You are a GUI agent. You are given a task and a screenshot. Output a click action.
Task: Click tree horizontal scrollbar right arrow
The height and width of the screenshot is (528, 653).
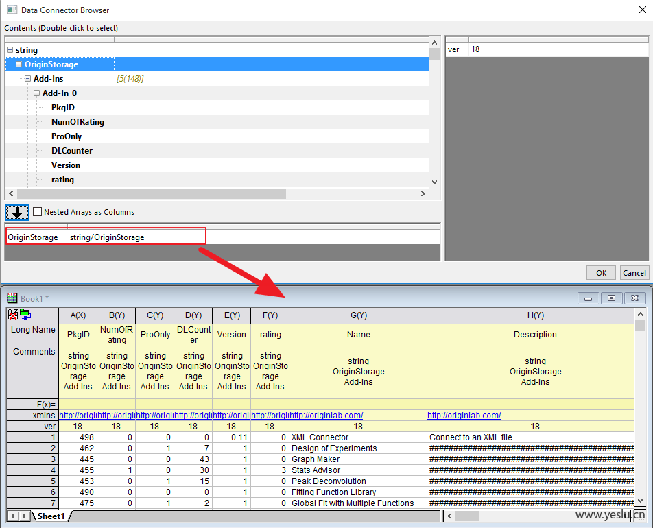pyautogui.click(x=423, y=193)
